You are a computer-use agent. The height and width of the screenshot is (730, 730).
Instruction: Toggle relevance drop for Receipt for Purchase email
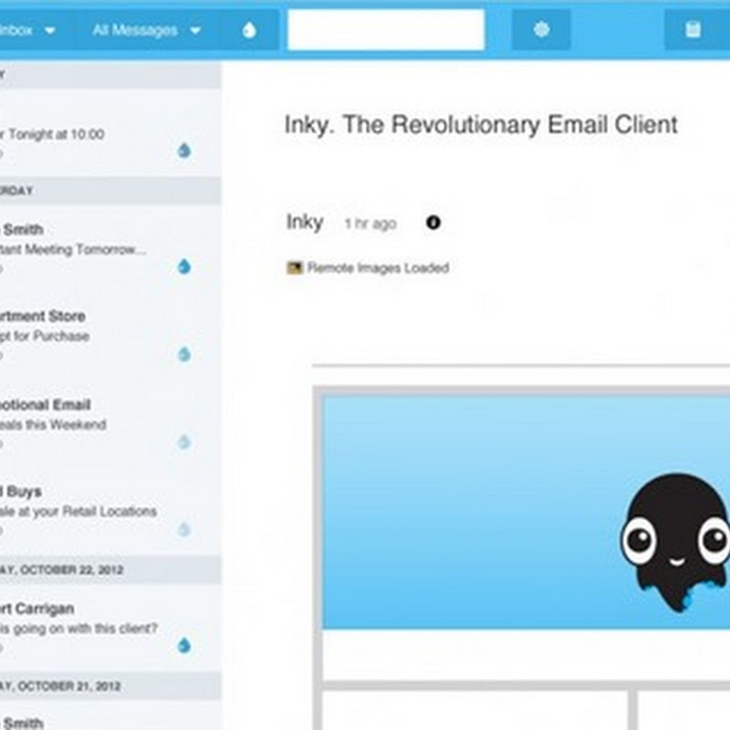[184, 354]
